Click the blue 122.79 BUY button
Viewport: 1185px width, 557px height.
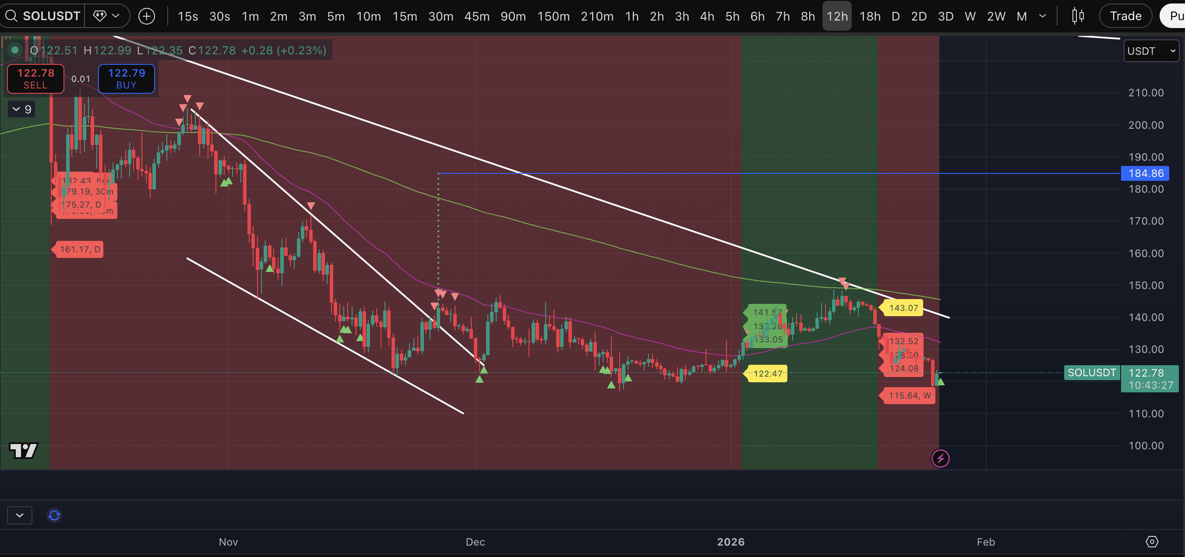point(127,79)
